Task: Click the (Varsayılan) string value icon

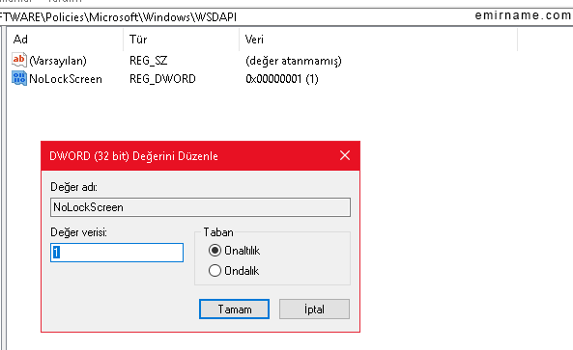Action: 19,60
